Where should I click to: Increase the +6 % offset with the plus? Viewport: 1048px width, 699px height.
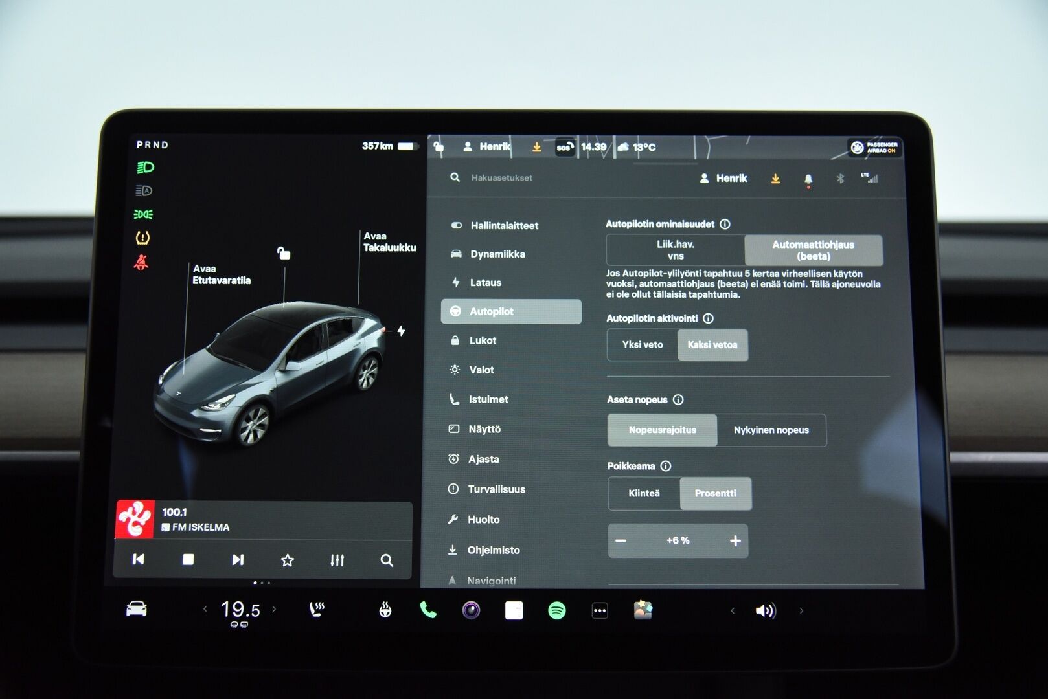[x=735, y=540]
